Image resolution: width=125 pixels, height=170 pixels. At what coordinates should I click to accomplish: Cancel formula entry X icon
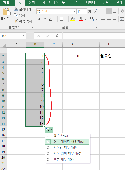[39, 36]
